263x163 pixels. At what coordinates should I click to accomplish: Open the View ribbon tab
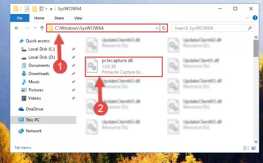[78, 18]
